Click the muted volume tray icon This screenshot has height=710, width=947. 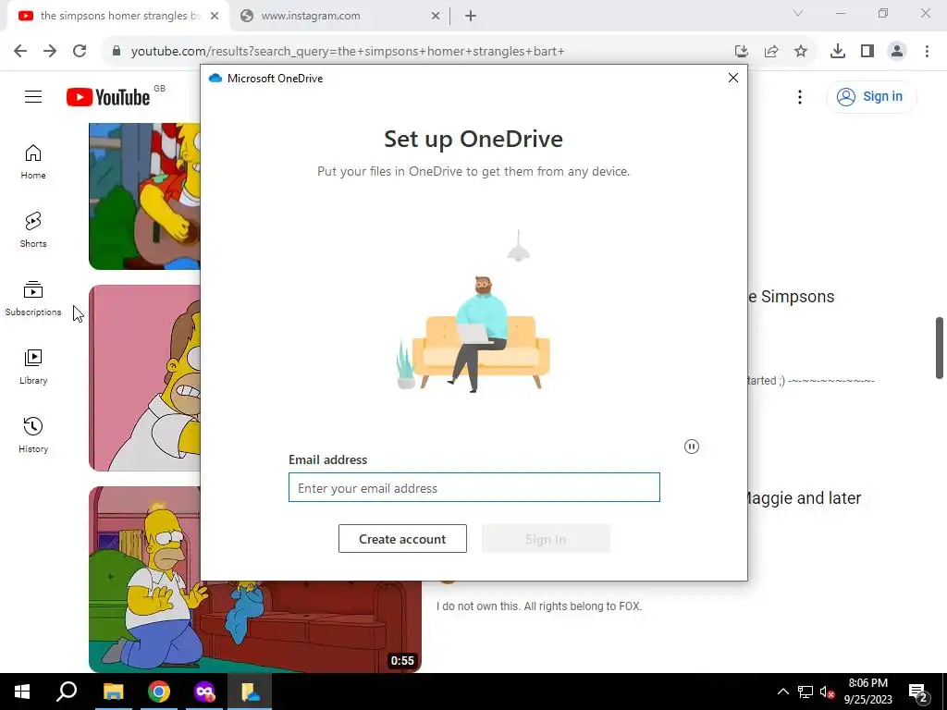(x=827, y=692)
